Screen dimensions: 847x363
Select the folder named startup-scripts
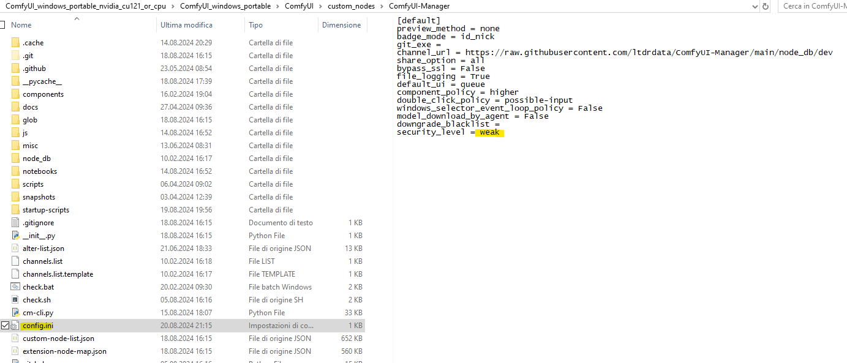click(46, 210)
